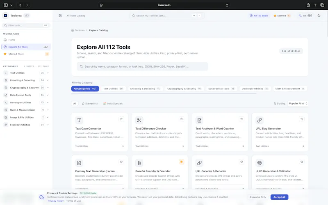The height and width of the screenshot is (205, 328).
Task: Star the UUID Generator & Validator tool
Action: click(302, 162)
